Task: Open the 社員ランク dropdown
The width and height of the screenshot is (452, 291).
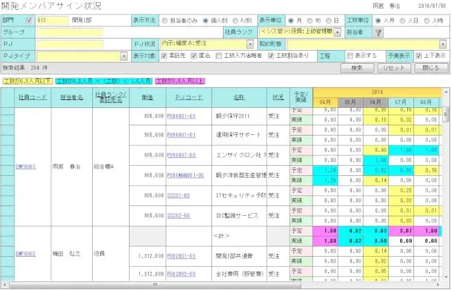Action: point(337,32)
